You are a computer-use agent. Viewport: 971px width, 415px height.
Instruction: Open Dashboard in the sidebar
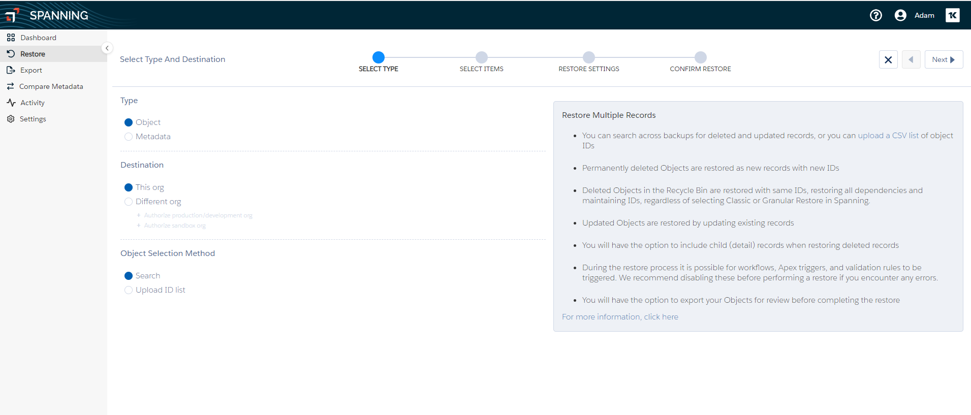pos(53,38)
